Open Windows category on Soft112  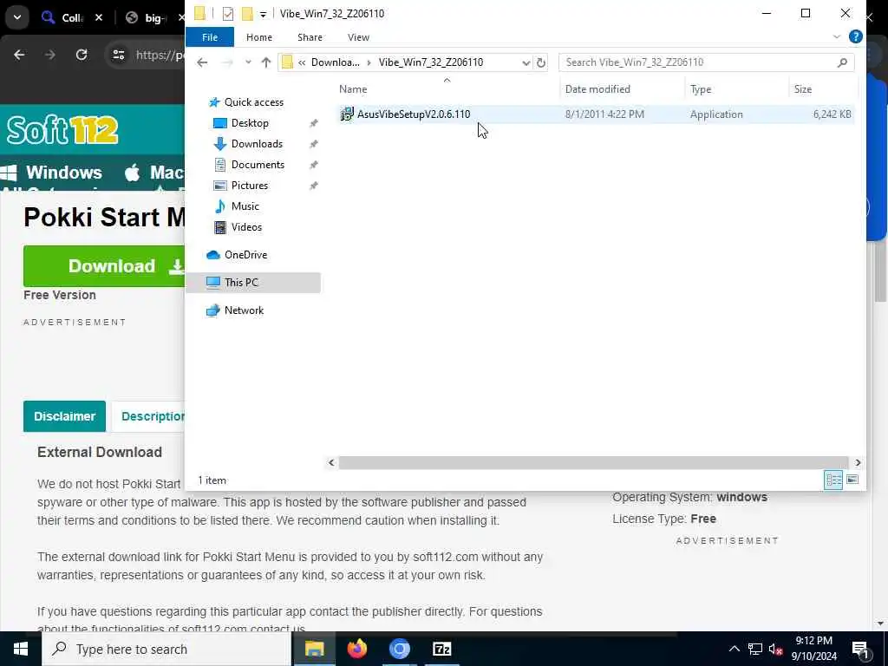52,173
